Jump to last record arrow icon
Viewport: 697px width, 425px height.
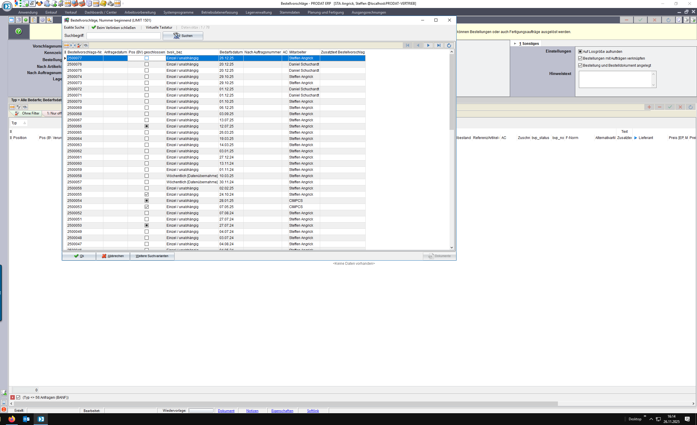pos(439,45)
